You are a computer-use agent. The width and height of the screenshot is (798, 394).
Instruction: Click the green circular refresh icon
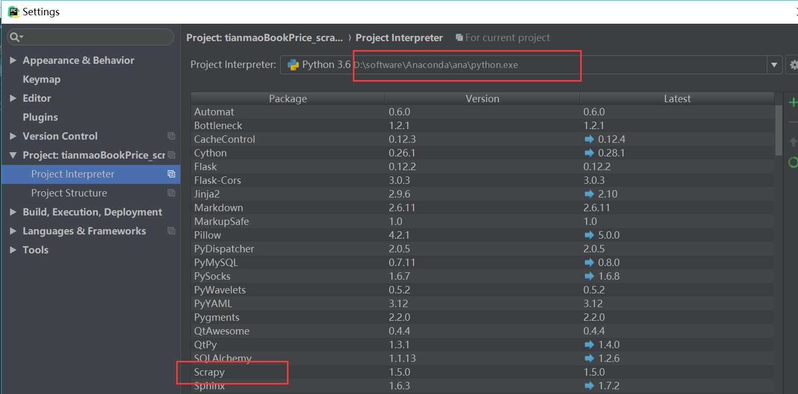(x=793, y=162)
